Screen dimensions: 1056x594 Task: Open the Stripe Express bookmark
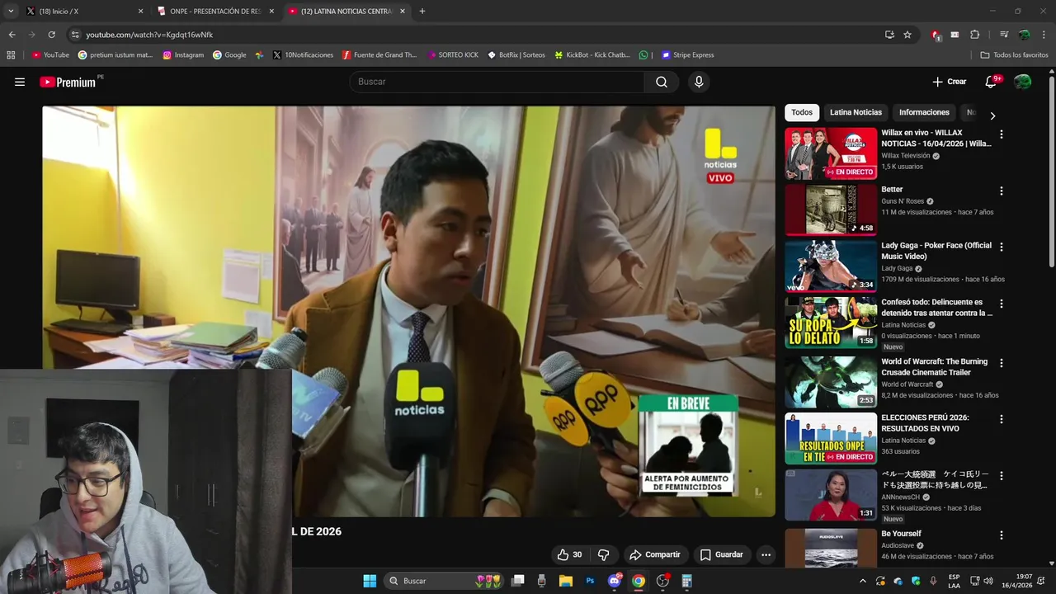(x=688, y=55)
